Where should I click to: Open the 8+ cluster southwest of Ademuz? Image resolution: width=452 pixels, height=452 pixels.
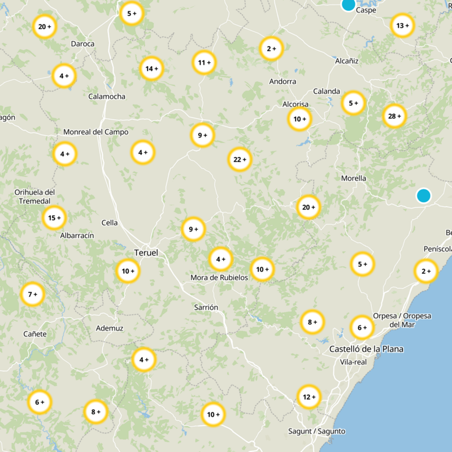tap(95, 412)
